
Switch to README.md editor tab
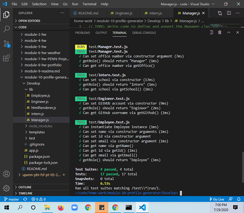pyautogui.click(x=88, y=13)
